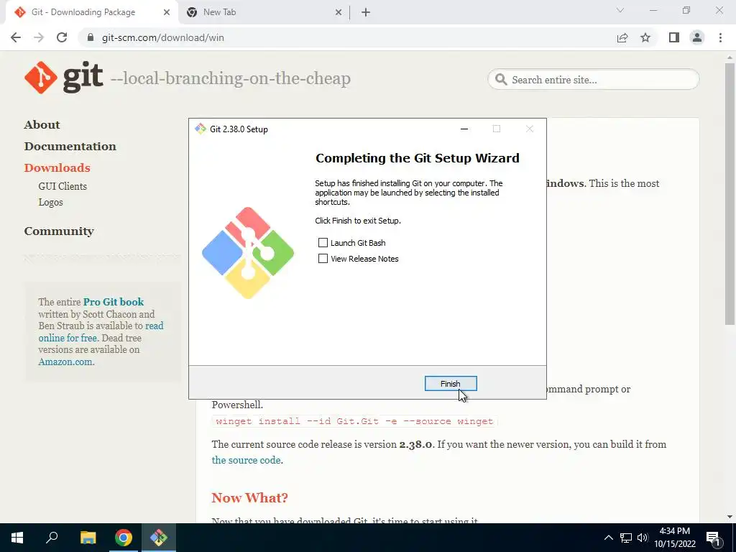Click in the Search entire site field
Viewport: 736px width, 552px height.
[593, 80]
